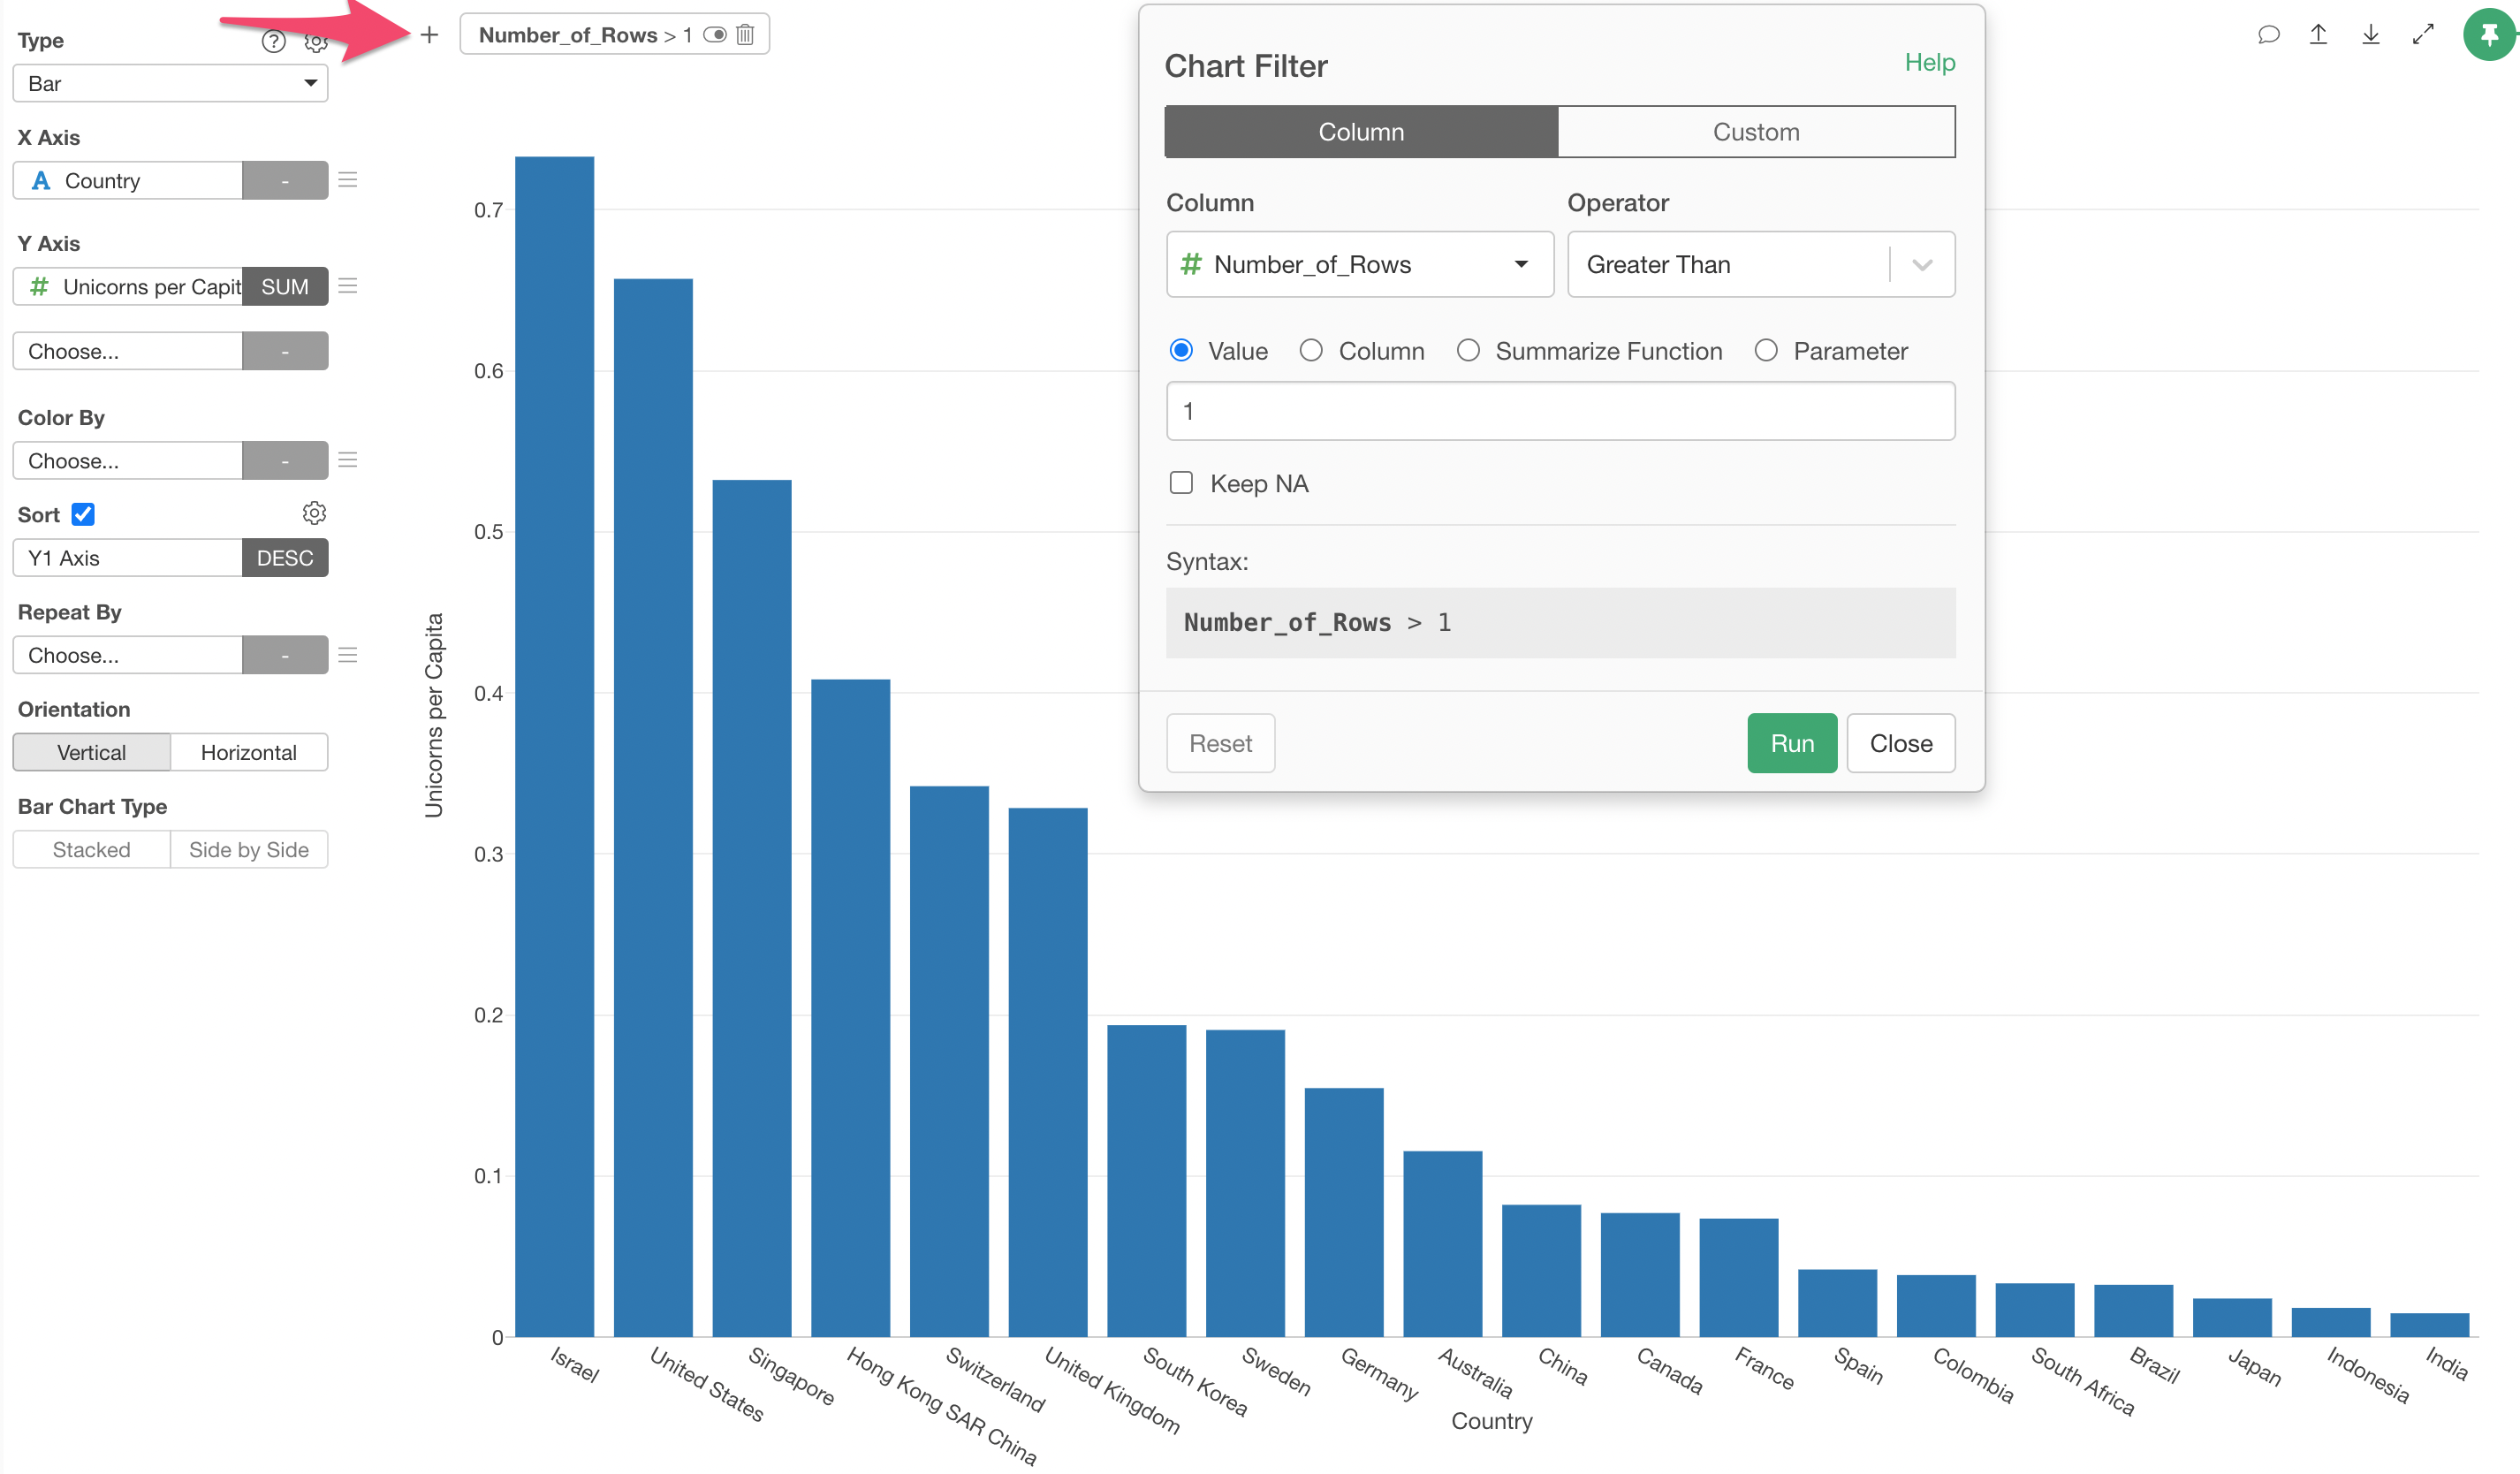Screen dimensions: 2520x1474
Task: Click the green pin icon
Action: pyautogui.click(x=2489, y=35)
